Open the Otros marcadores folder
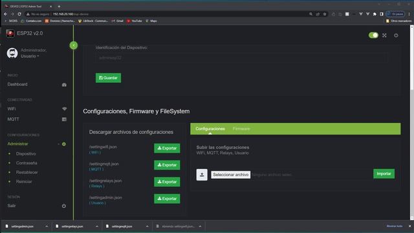Screen dimensions: 414x233 point(398,21)
